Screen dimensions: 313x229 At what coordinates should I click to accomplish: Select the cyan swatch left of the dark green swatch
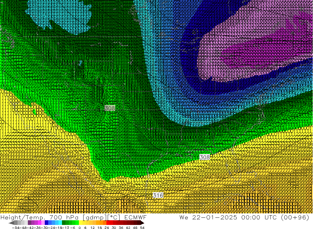(60, 223)
